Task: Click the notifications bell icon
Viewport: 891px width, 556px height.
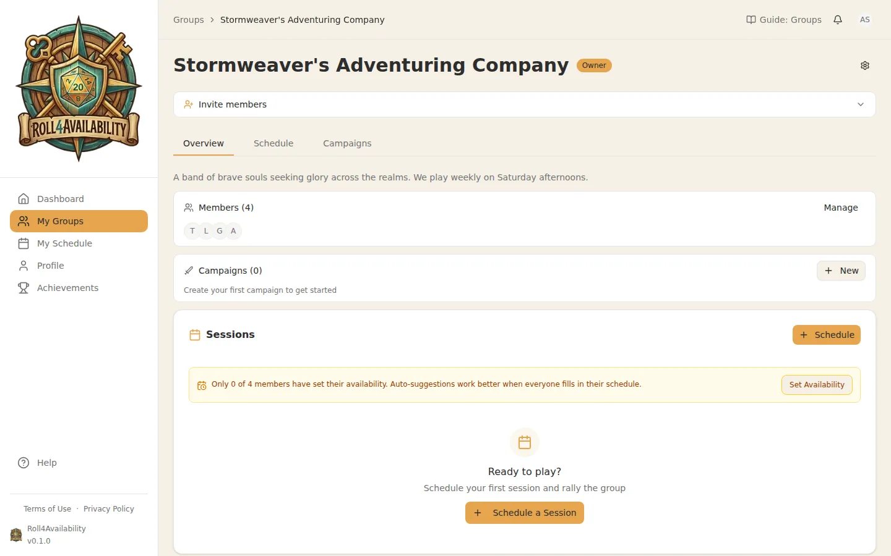Action: [x=838, y=20]
